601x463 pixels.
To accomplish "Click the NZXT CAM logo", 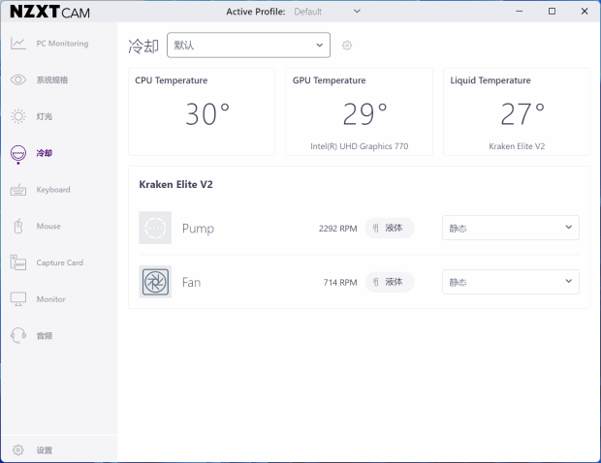I will 49,12.
